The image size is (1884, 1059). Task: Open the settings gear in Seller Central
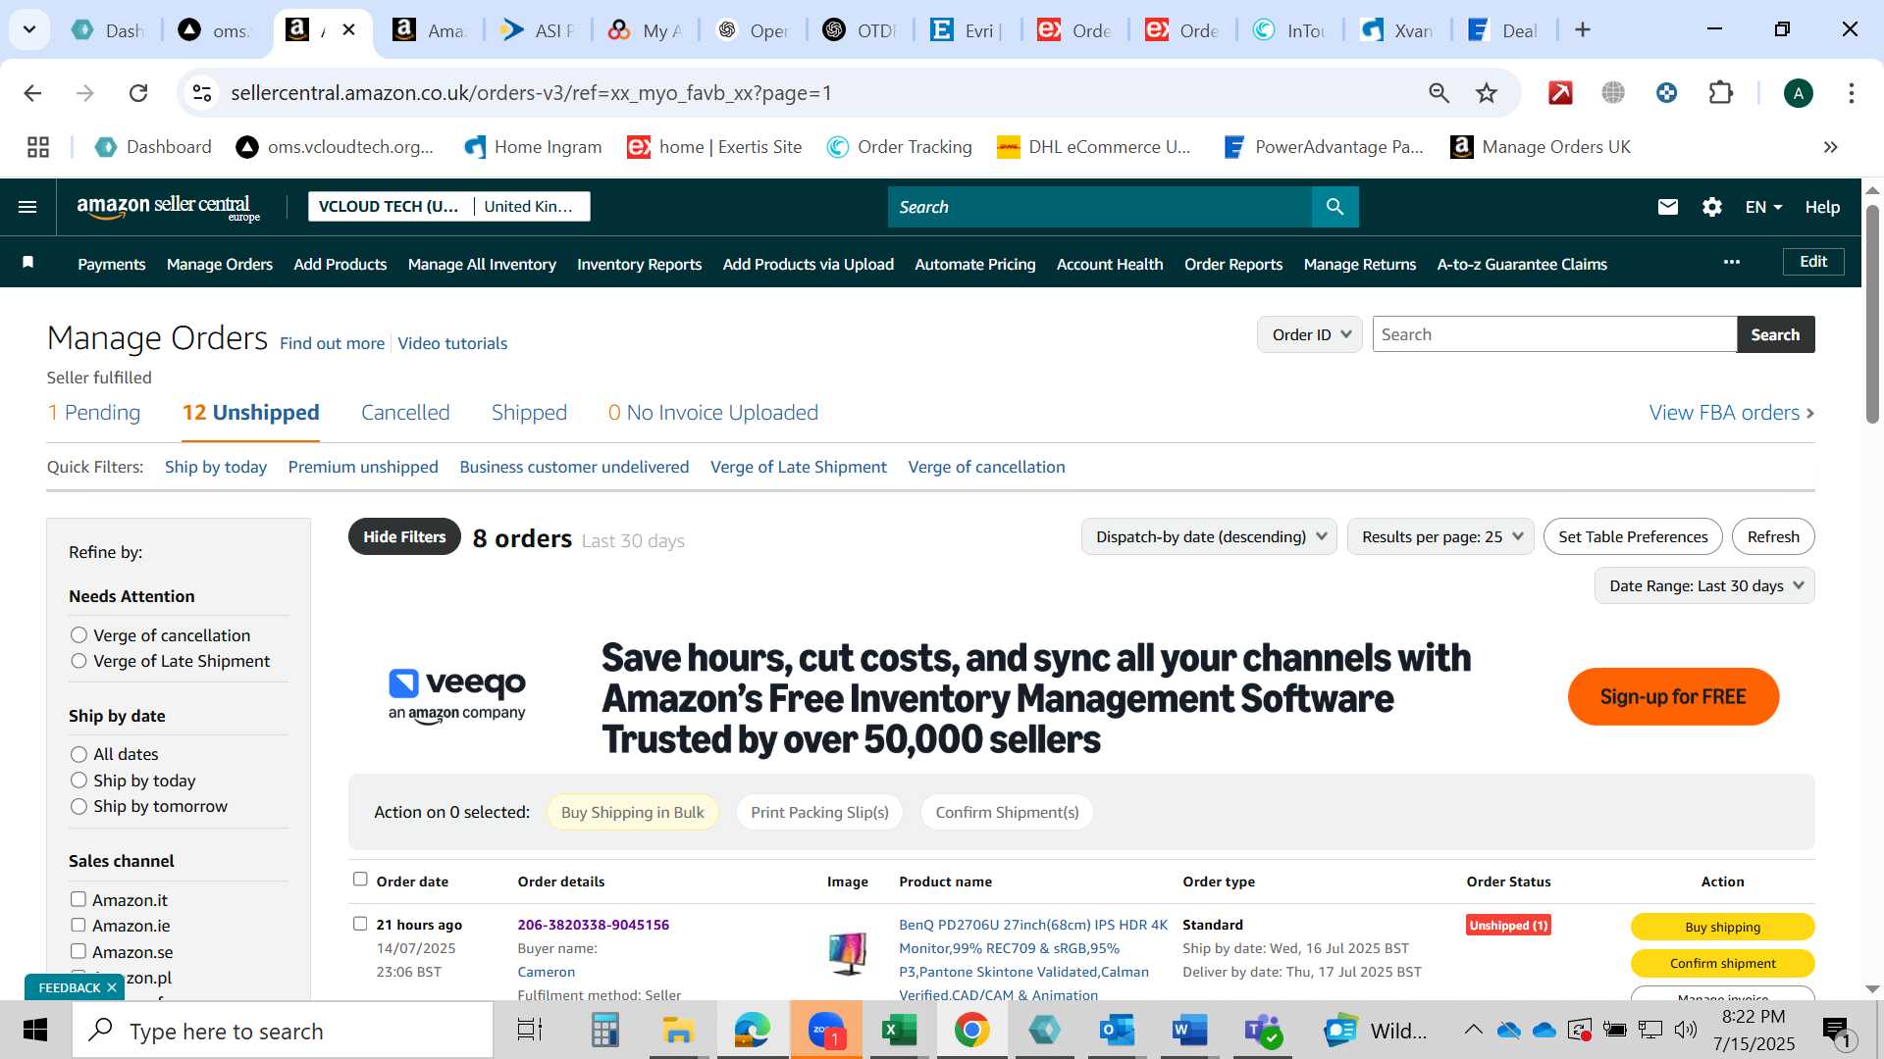(1712, 207)
